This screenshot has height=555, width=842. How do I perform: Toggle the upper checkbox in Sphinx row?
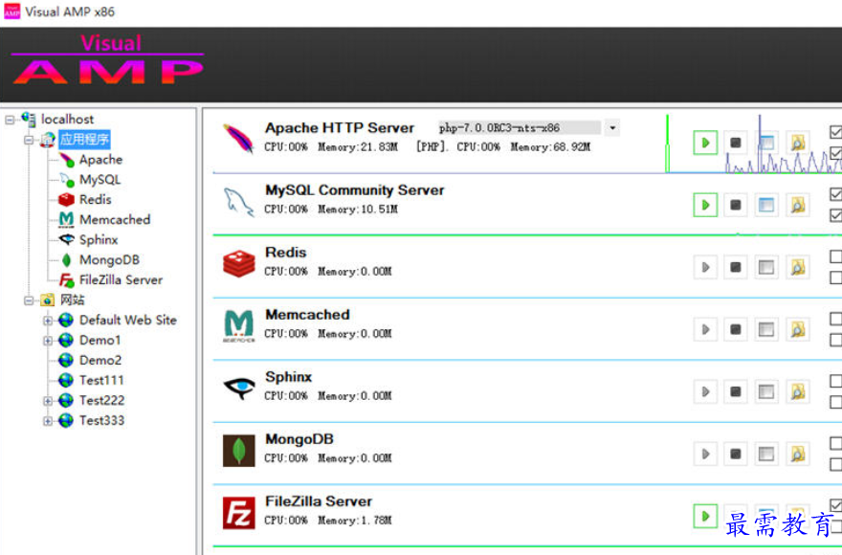pos(835,381)
